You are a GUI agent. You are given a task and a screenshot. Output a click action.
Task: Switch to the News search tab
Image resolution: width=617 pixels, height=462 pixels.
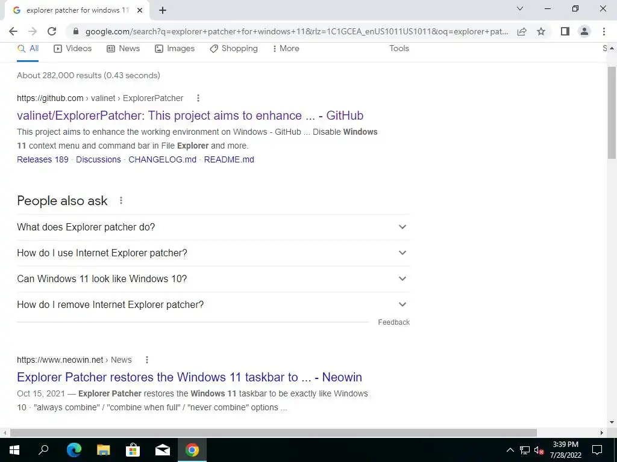pyautogui.click(x=123, y=49)
